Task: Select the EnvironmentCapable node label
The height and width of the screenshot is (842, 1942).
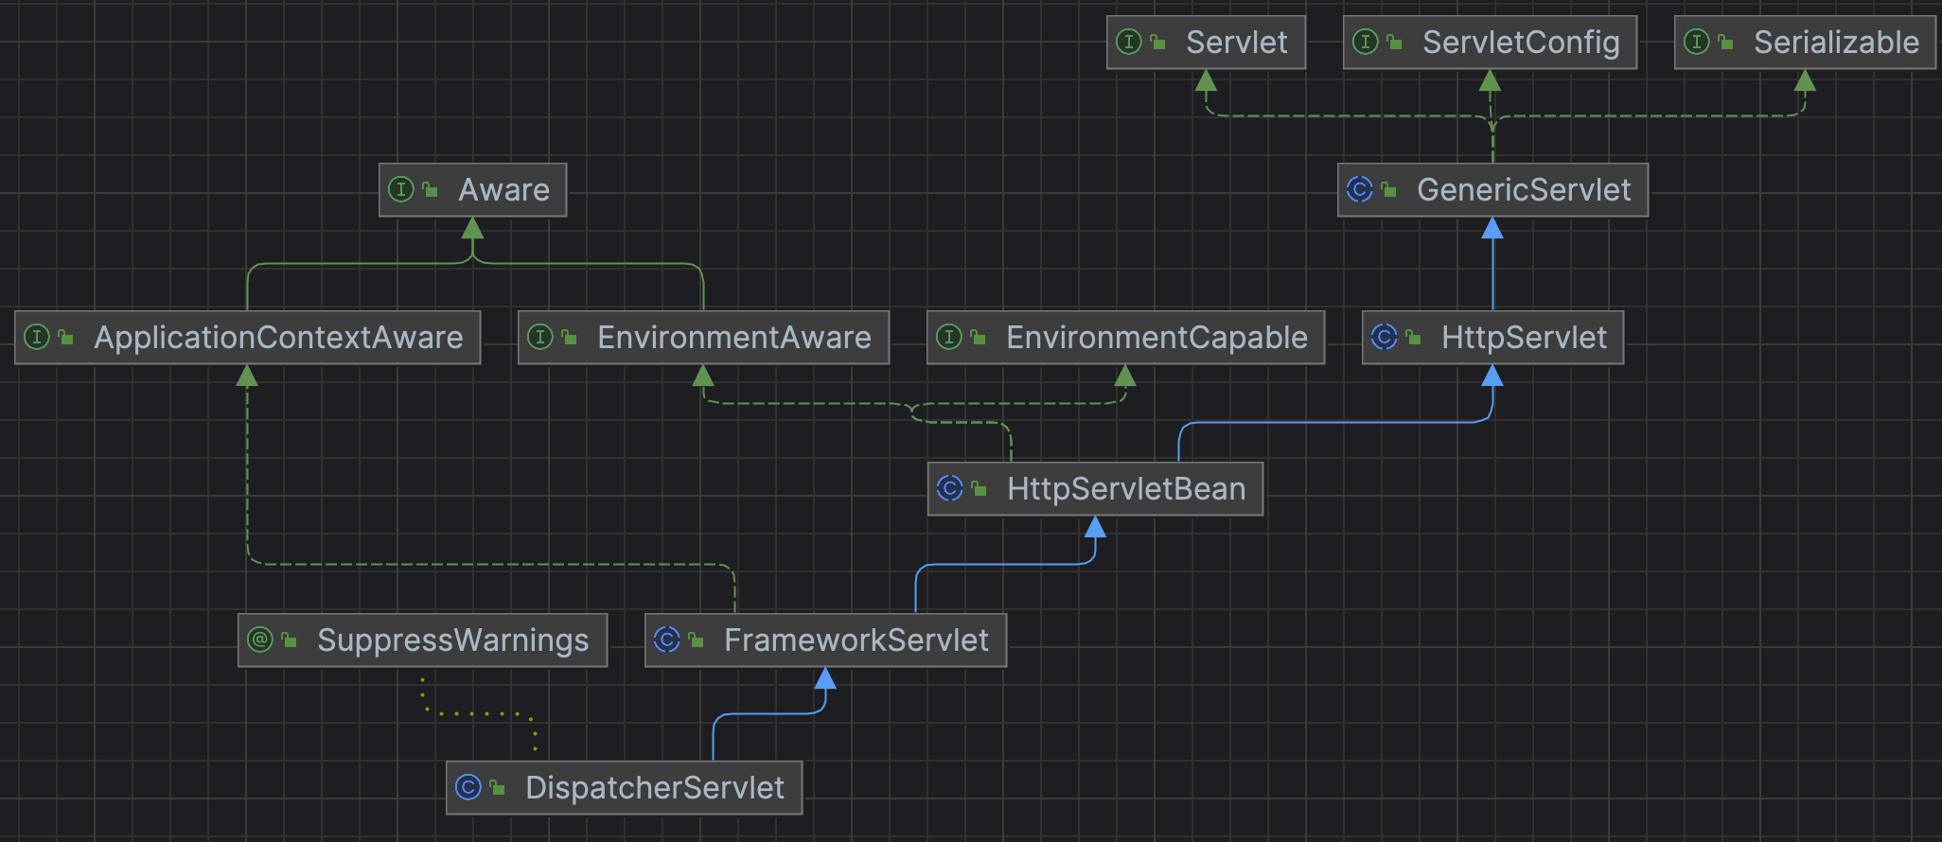Action: tap(1156, 337)
